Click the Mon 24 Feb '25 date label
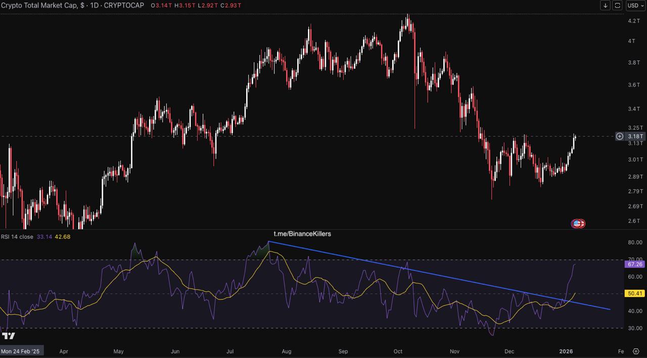This screenshot has width=647, height=358. coord(21,351)
